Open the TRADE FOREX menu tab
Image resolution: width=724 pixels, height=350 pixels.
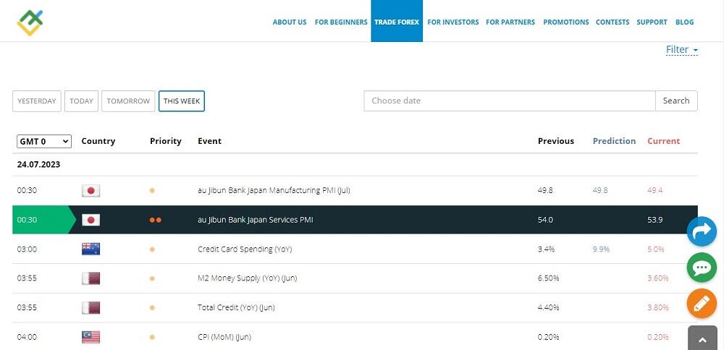pyautogui.click(x=396, y=22)
